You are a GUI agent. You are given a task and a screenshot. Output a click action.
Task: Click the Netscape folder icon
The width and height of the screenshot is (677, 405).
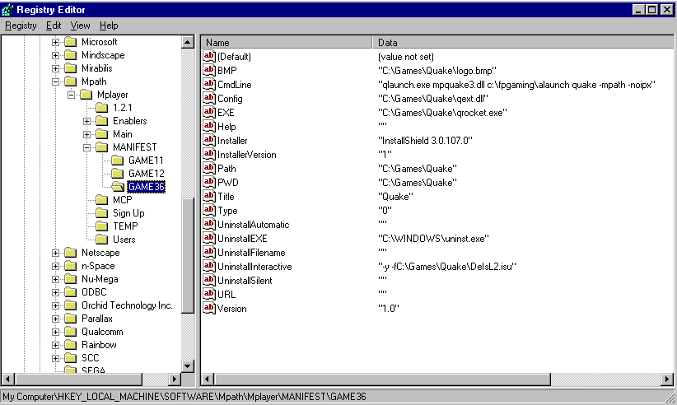click(70, 253)
